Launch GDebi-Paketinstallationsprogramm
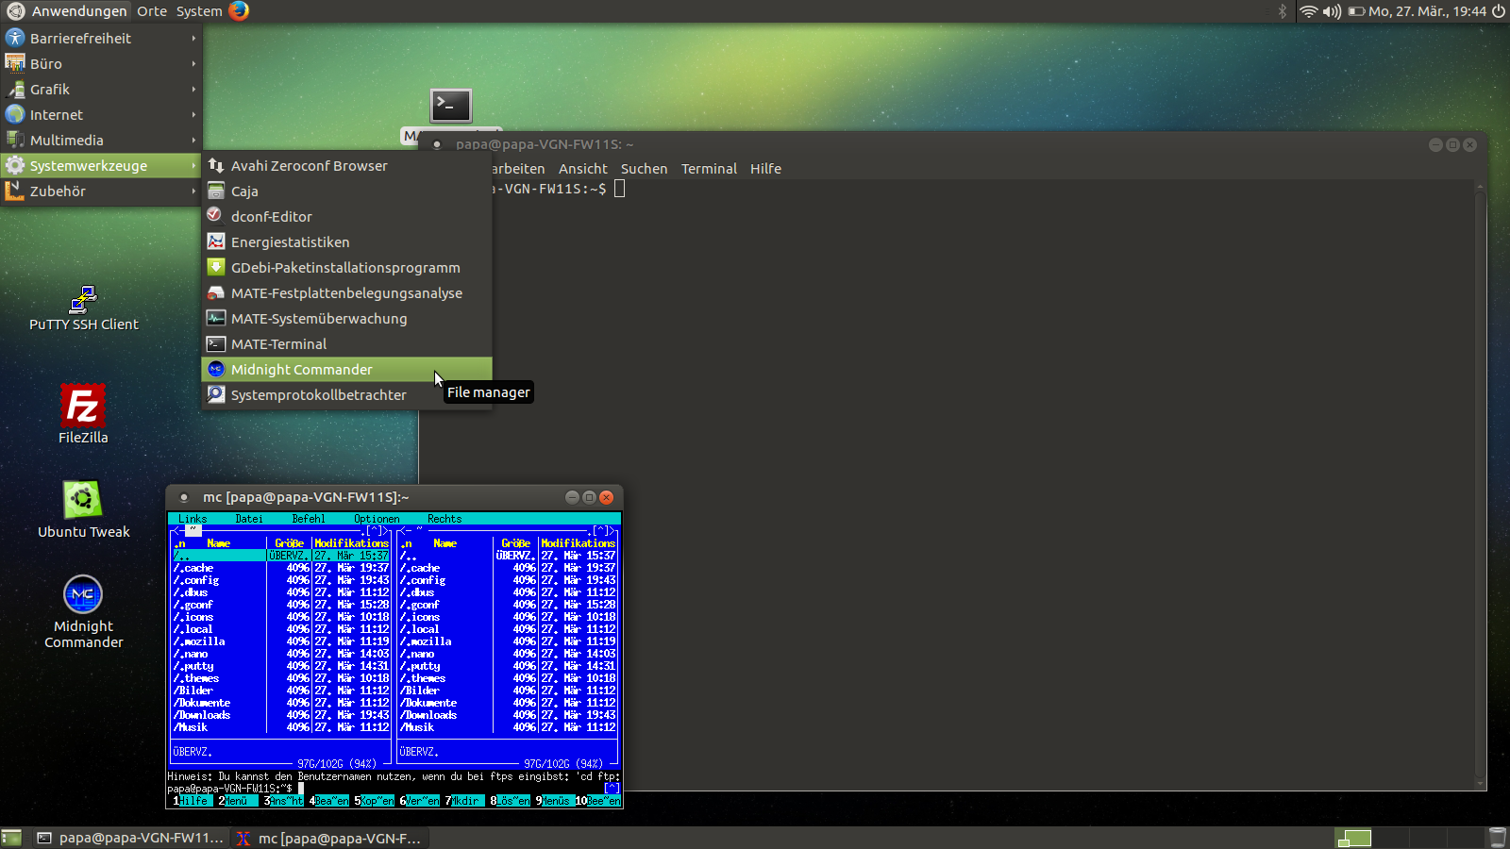Image resolution: width=1510 pixels, height=849 pixels. [347, 267]
